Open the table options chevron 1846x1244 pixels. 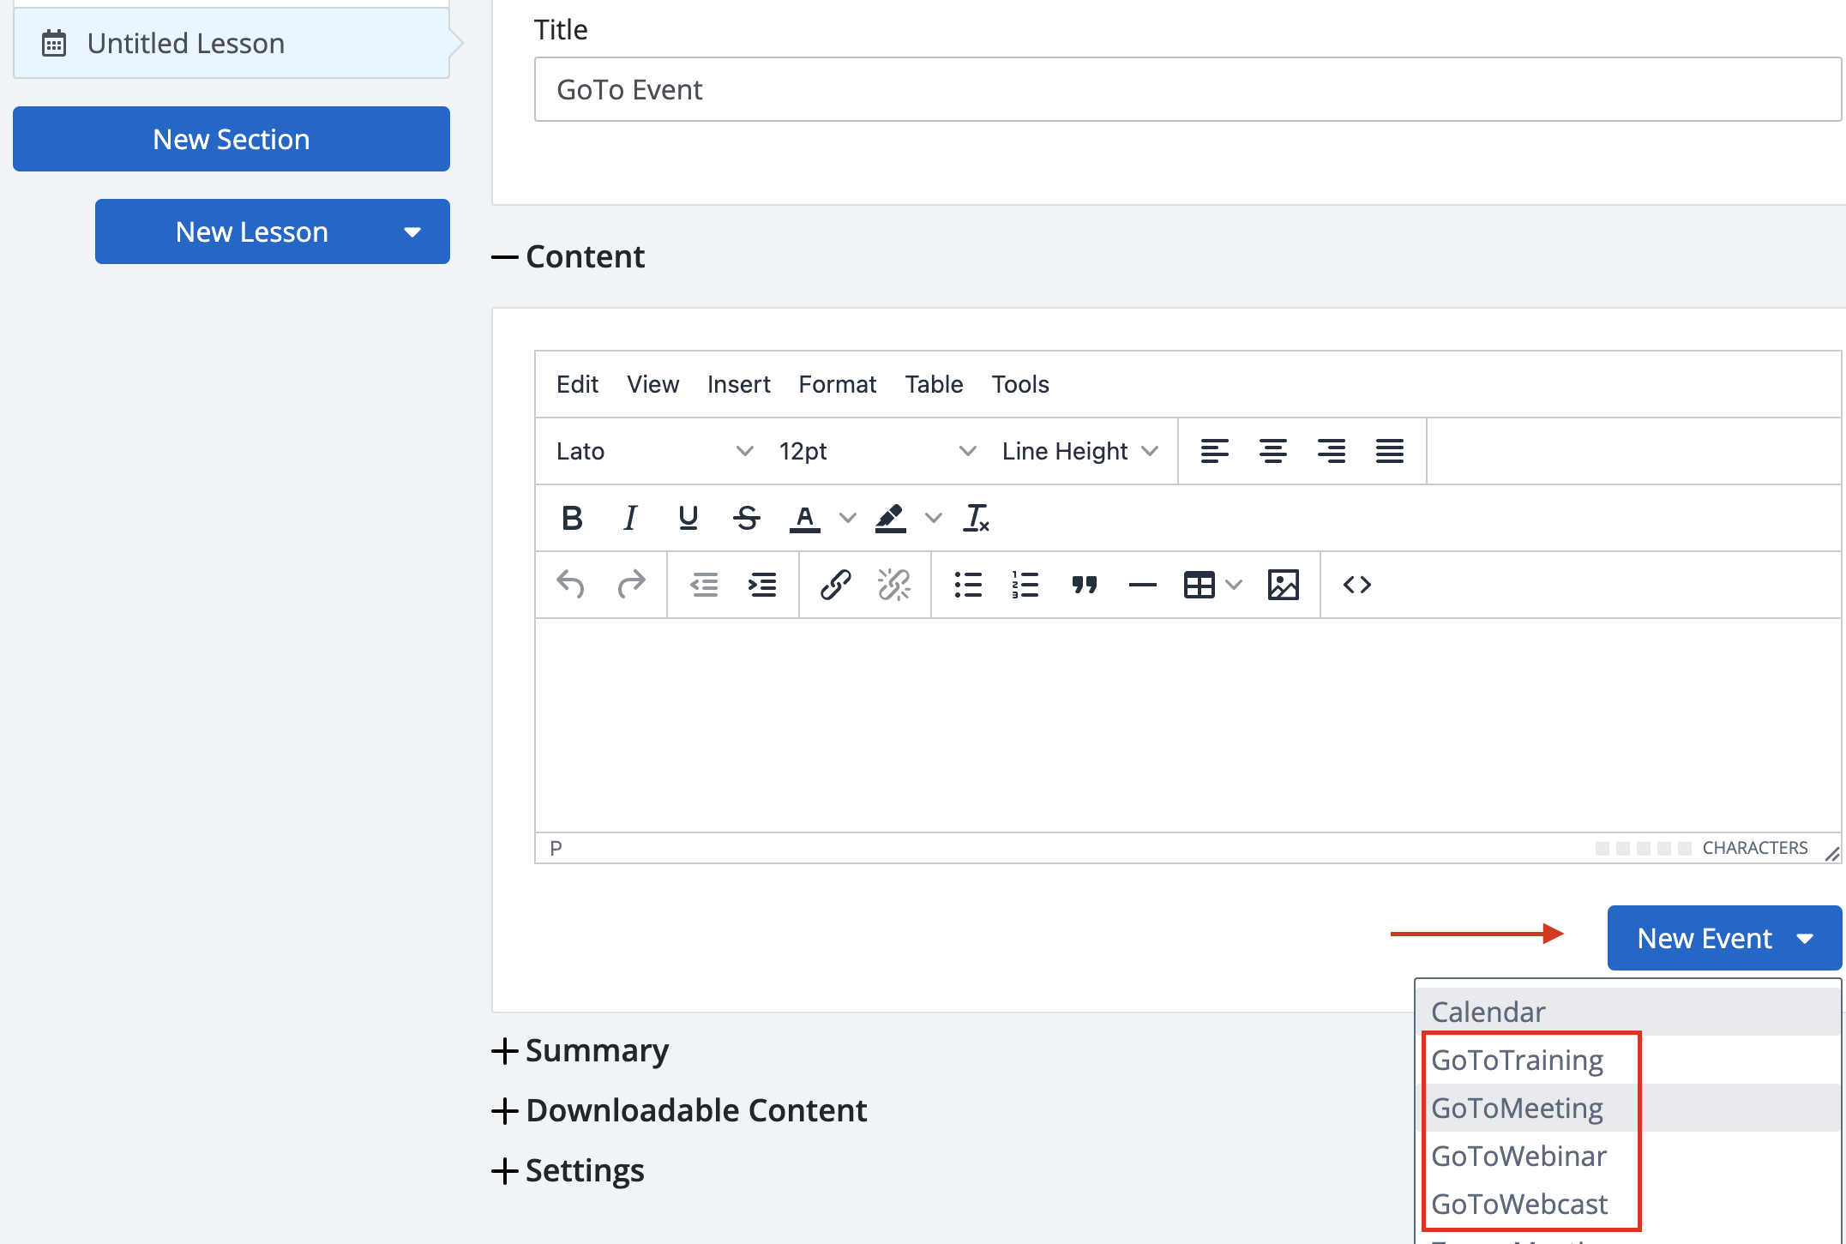coord(1234,585)
